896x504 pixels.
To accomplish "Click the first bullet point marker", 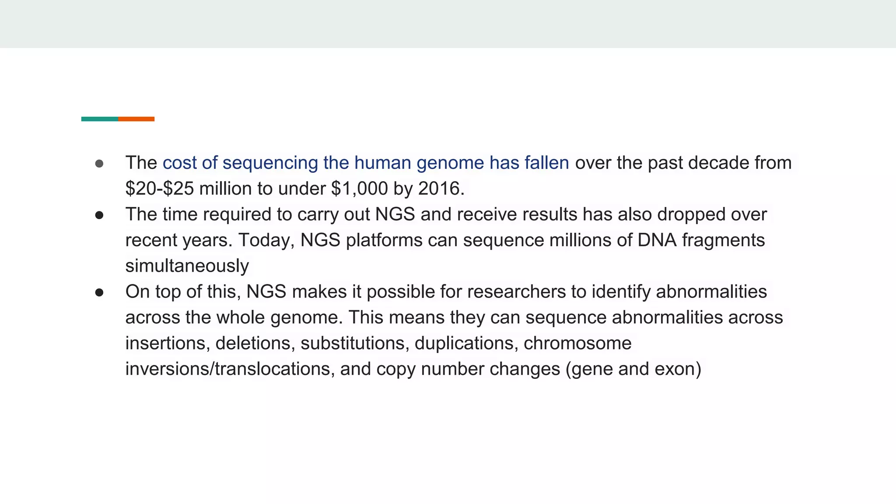I will click(99, 164).
